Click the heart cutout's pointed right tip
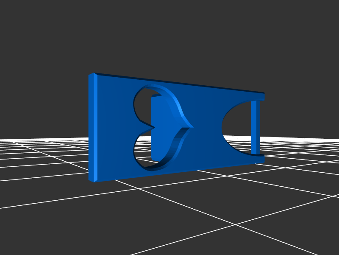Screen dimensions: 339x255 click(191, 126)
